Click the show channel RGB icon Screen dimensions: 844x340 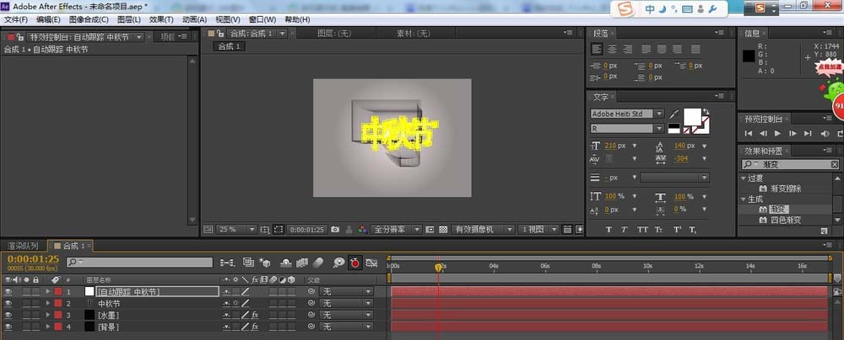point(362,229)
